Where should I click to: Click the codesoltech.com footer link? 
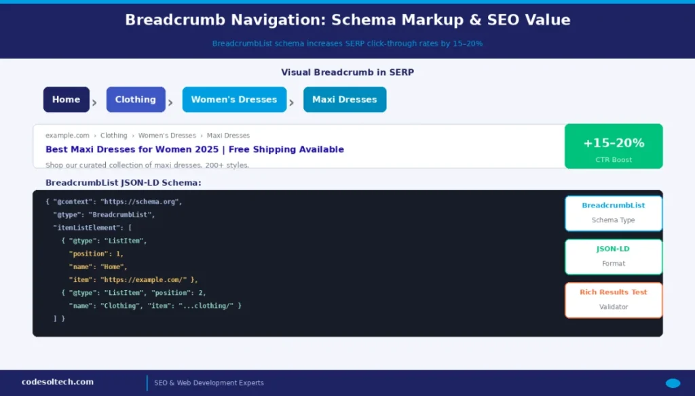point(58,382)
